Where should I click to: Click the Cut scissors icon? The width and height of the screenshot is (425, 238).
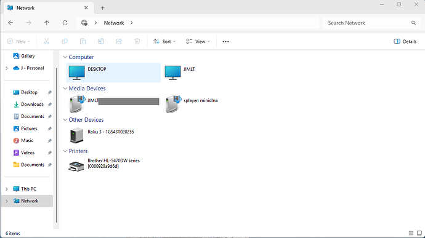coord(46,41)
